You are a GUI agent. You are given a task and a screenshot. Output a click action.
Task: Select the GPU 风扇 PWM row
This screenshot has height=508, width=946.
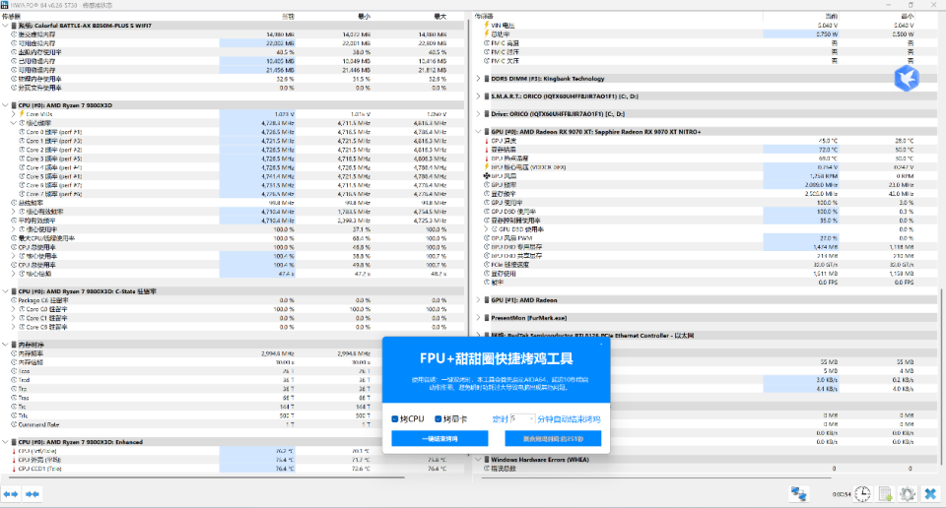click(x=704, y=238)
